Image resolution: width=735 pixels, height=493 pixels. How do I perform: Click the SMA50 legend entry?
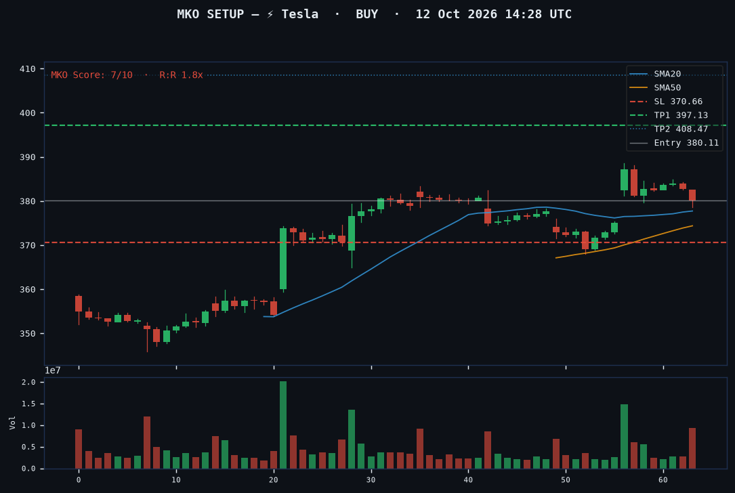pyautogui.click(x=655, y=87)
